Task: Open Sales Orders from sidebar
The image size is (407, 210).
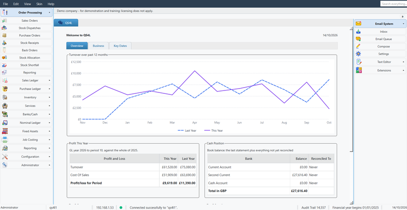Action: pos(27,21)
